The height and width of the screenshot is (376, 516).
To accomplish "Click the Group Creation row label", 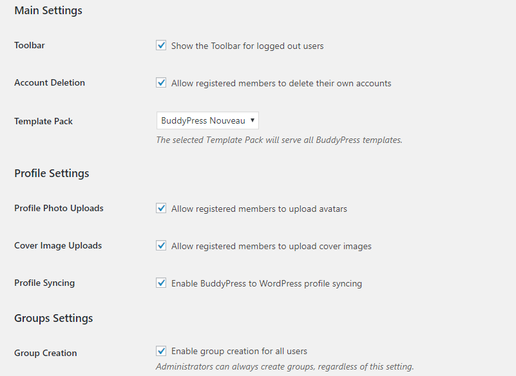I will tap(46, 353).
